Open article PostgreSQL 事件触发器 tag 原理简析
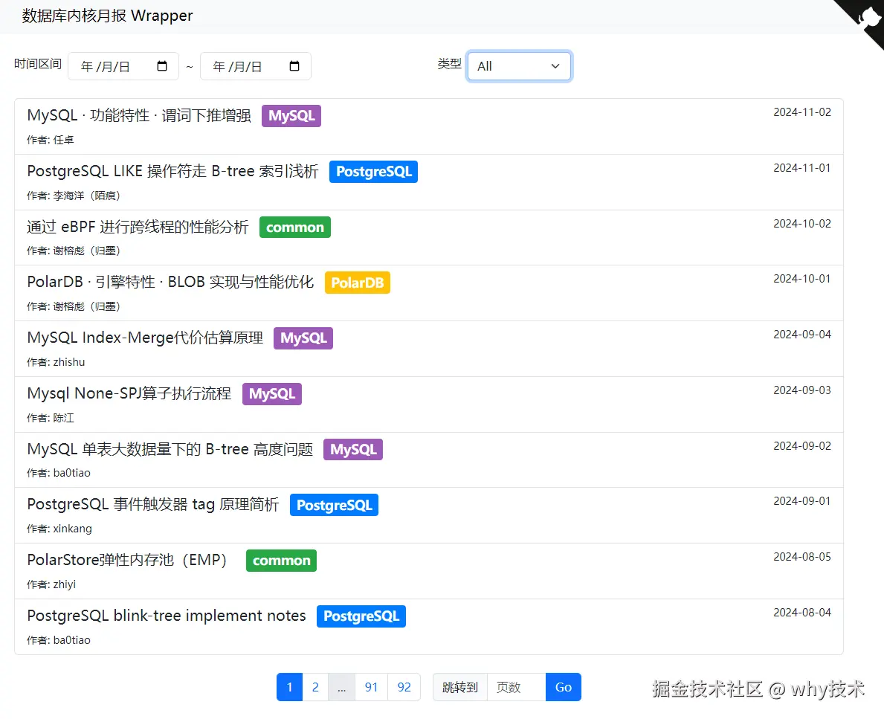 click(152, 504)
